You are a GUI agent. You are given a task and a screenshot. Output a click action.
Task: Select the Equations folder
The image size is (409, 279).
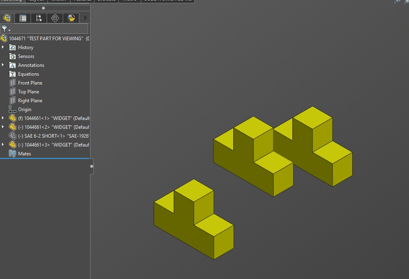[29, 74]
